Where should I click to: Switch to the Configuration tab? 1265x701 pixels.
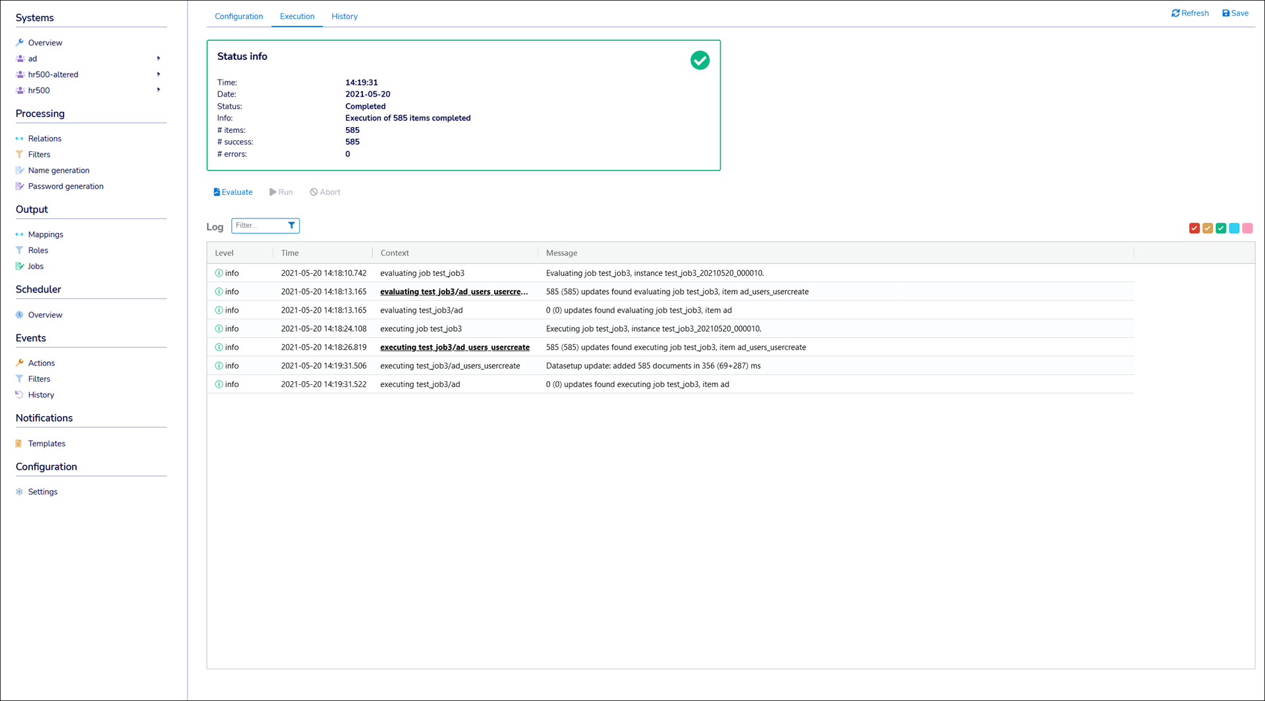point(239,16)
